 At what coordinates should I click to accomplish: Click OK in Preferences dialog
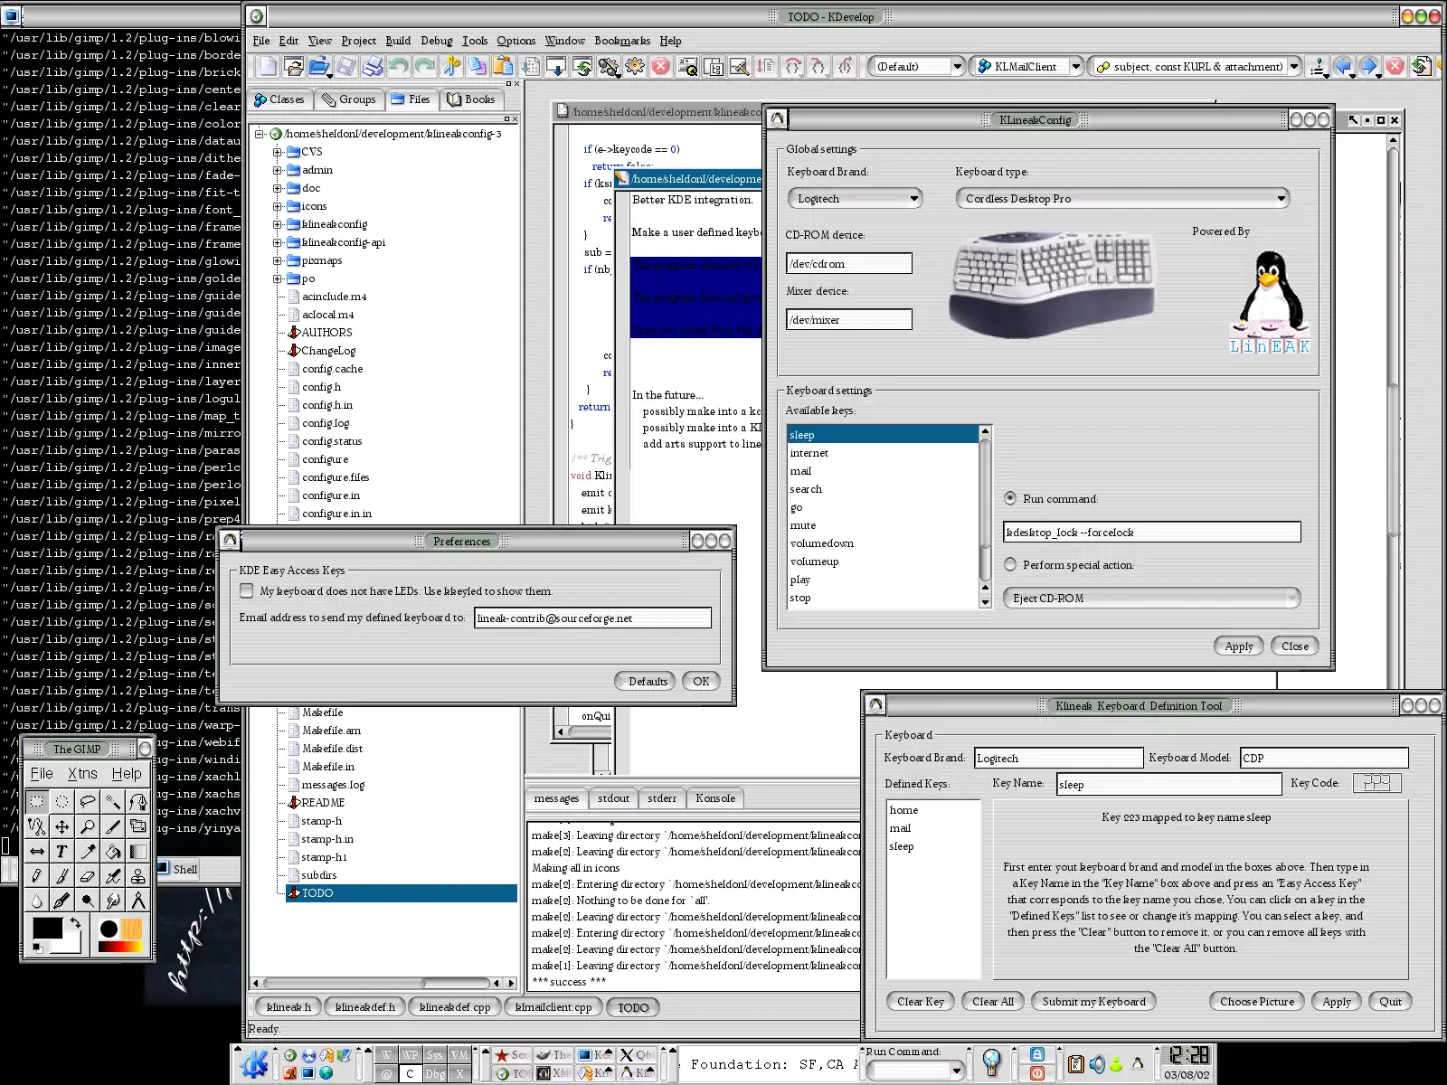701,682
